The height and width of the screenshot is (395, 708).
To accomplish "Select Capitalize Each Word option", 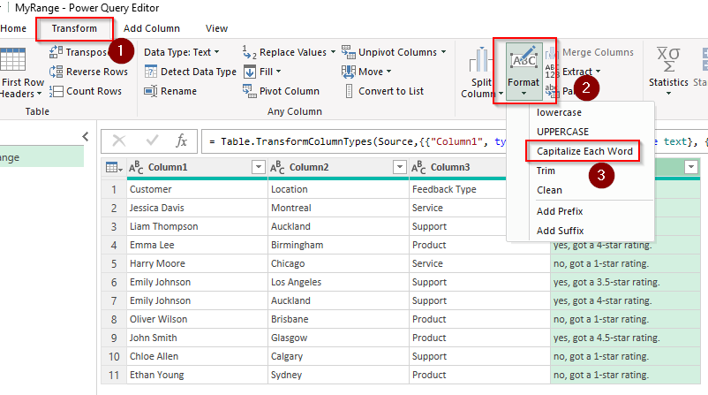I will click(x=584, y=151).
